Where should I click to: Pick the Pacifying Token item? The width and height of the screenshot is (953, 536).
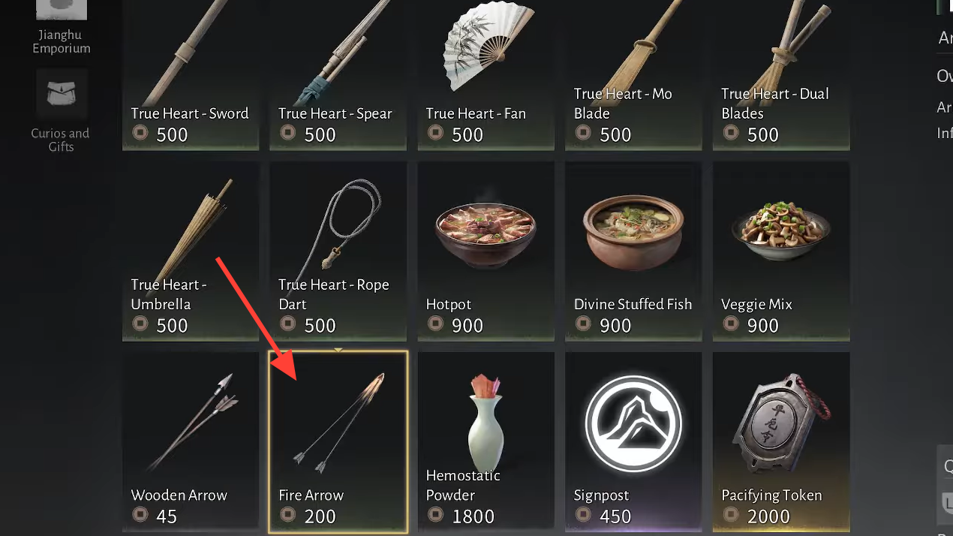point(781,442)
